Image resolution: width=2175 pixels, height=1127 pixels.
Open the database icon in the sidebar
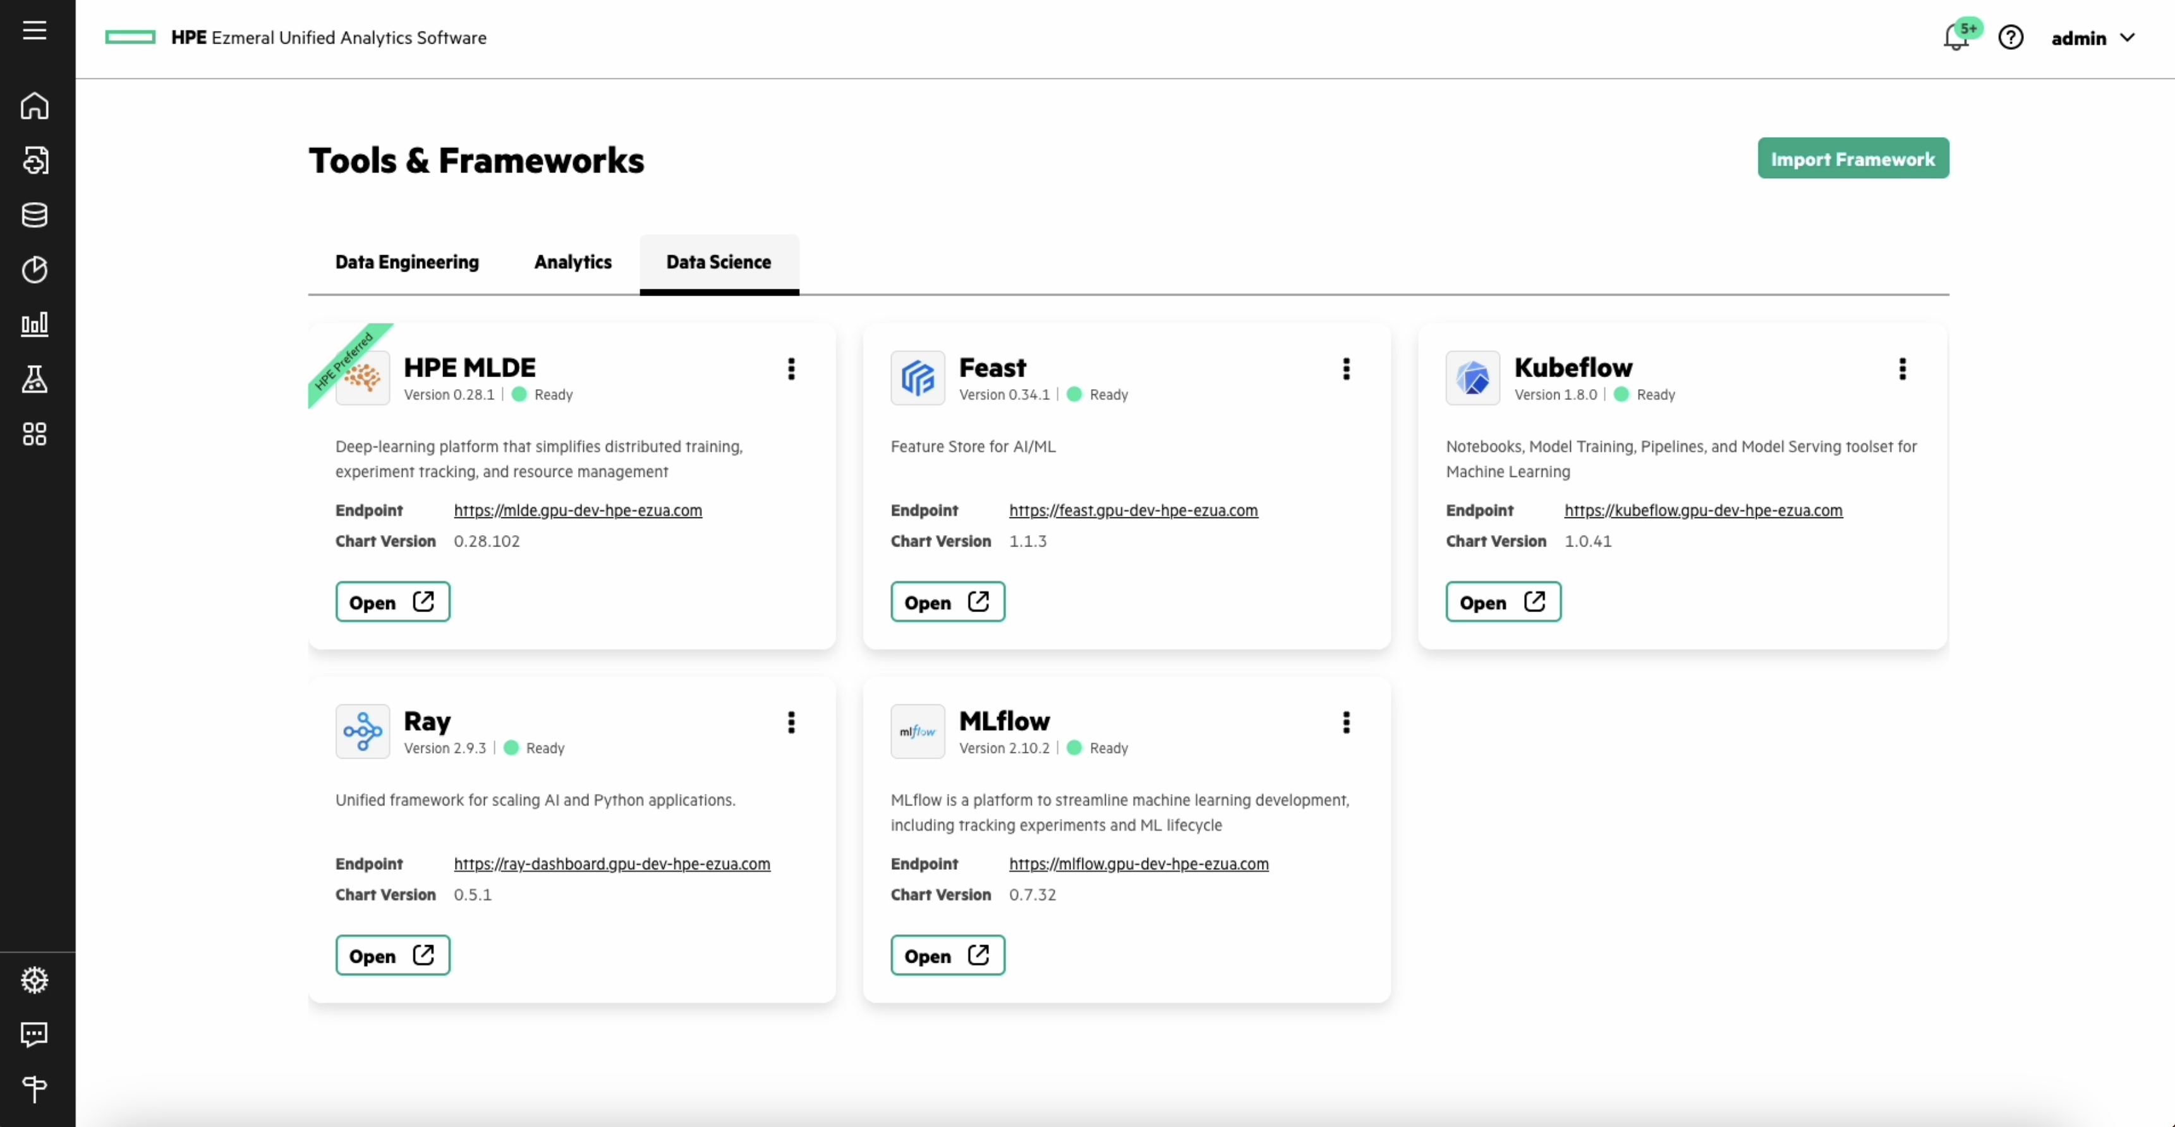pos(35,214)
